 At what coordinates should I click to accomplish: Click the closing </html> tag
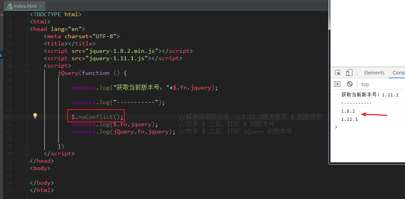tap(42, 190)
